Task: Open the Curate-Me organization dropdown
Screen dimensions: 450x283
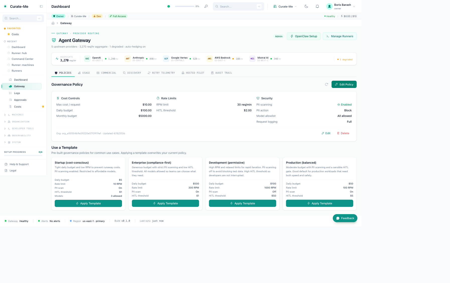Action: pyautogui.click(x=285, y=7)
